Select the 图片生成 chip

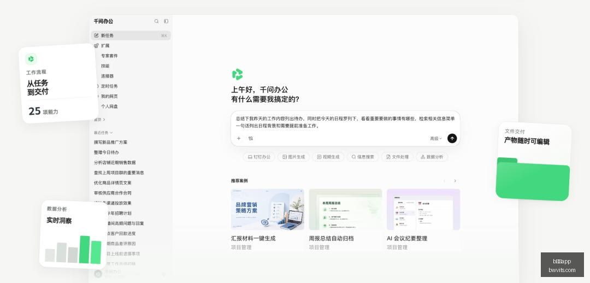(x=294, y=157)
